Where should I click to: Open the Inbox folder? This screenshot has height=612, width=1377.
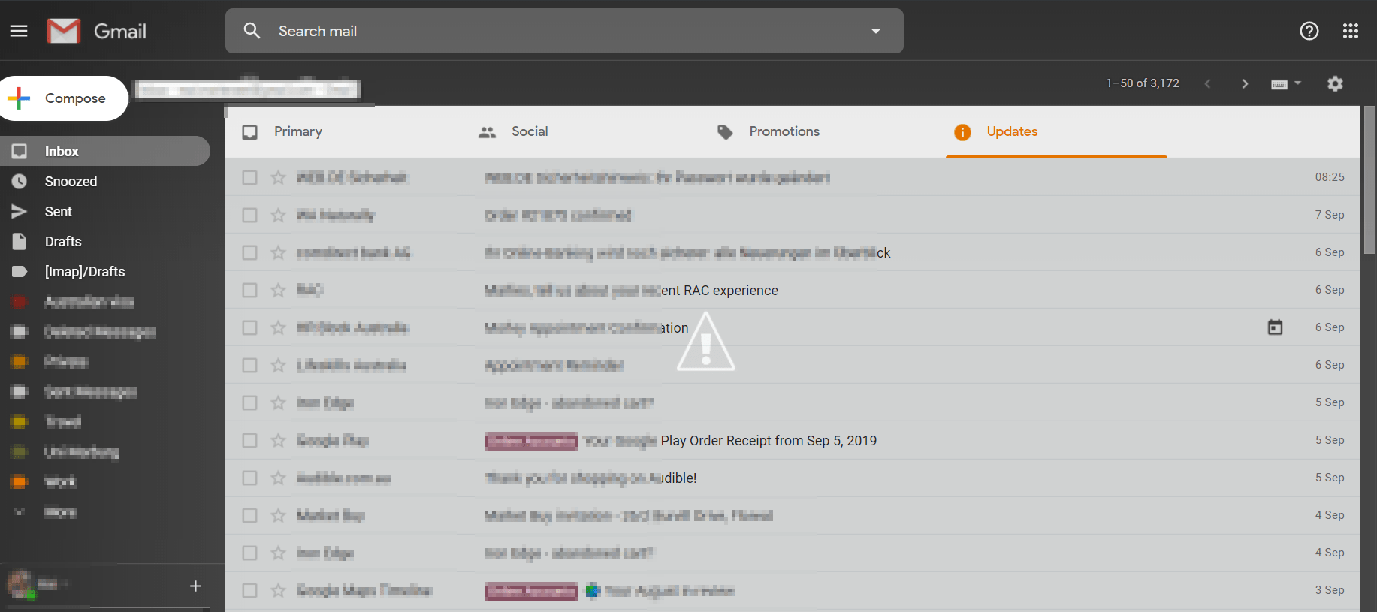105,151
